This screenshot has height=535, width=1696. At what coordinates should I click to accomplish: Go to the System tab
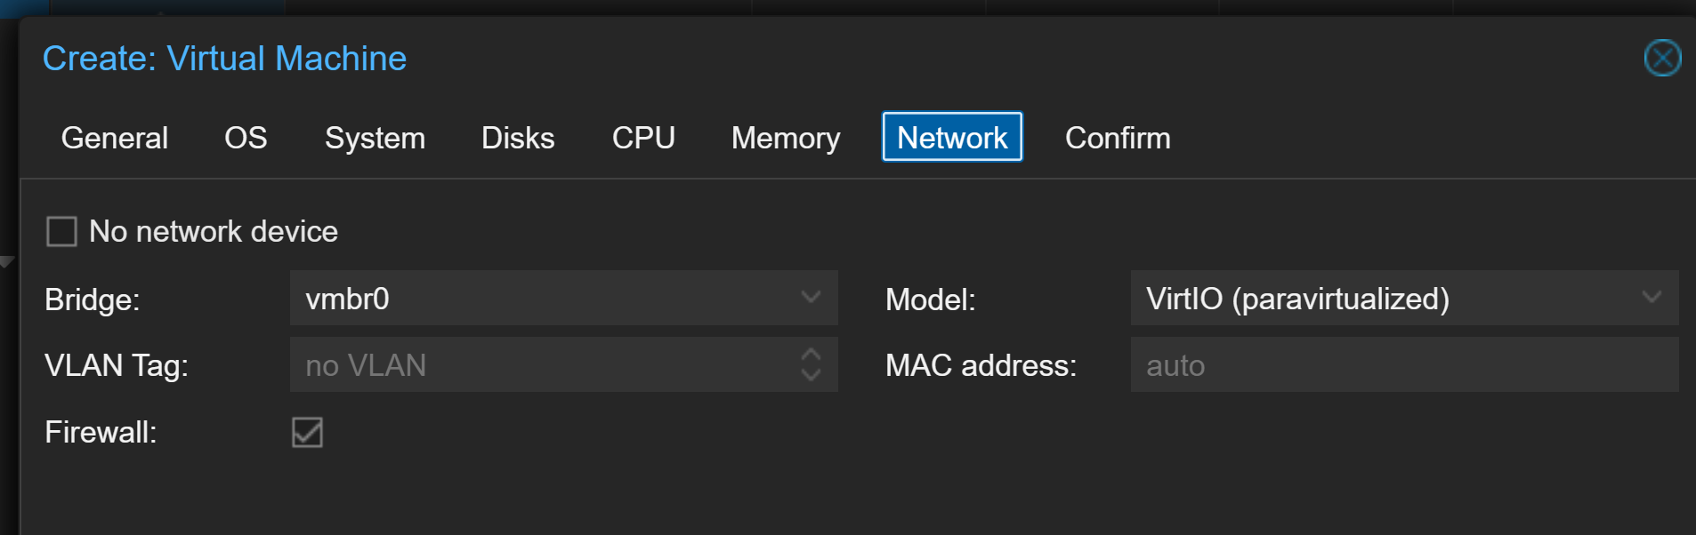point(375,138)
